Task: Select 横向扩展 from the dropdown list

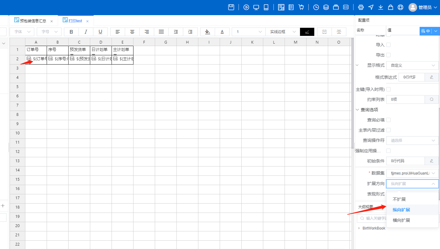Action: (401, 220)
